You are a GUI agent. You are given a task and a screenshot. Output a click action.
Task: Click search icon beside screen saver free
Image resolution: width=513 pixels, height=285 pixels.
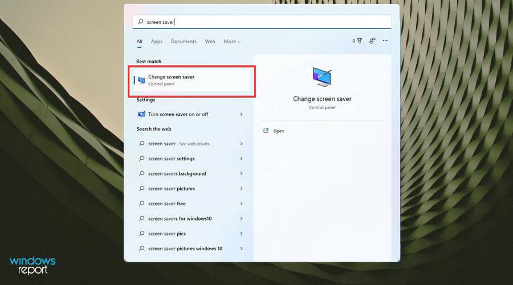tap(142, 203)
